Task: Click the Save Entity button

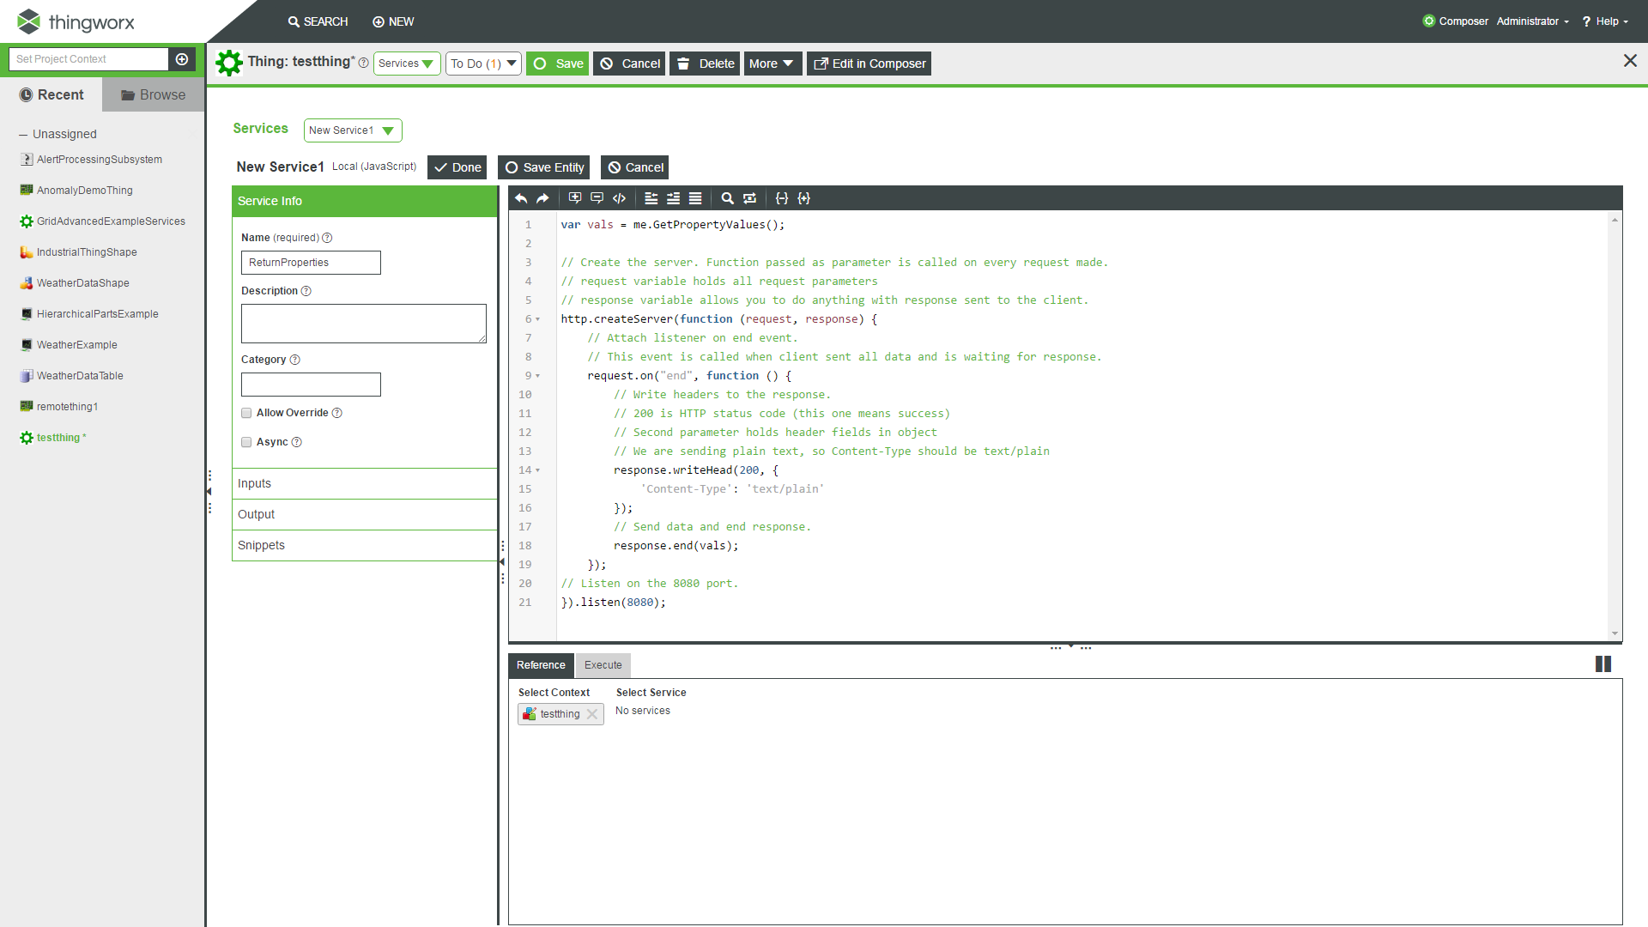Action: [544, 167]
